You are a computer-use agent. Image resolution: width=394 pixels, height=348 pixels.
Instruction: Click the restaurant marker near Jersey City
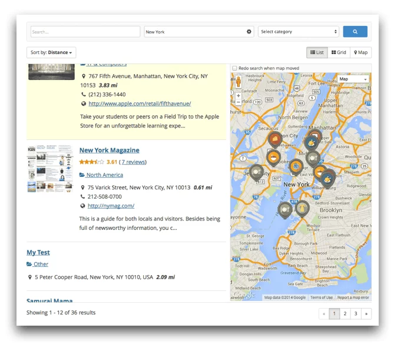[256, 171]
